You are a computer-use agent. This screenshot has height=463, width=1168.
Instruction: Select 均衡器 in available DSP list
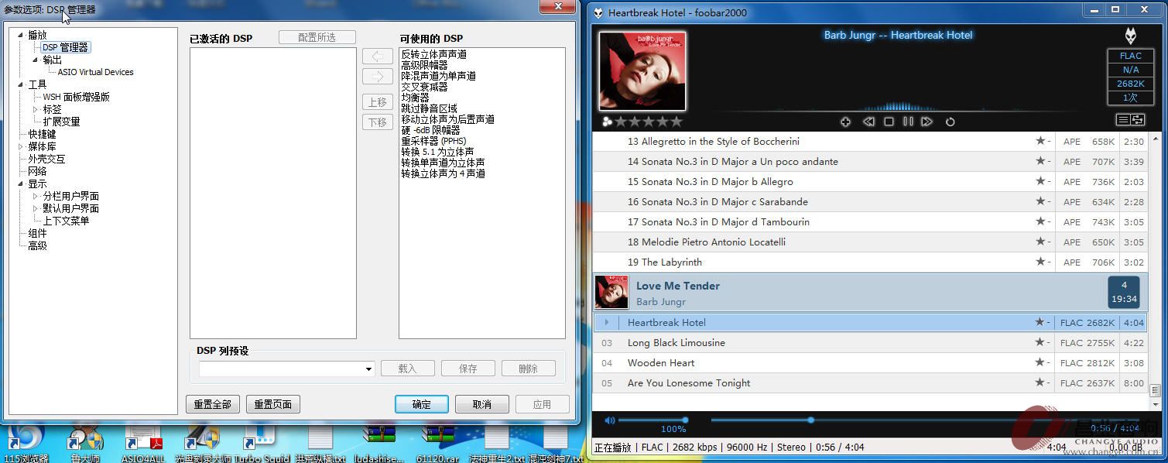point(415,98)
